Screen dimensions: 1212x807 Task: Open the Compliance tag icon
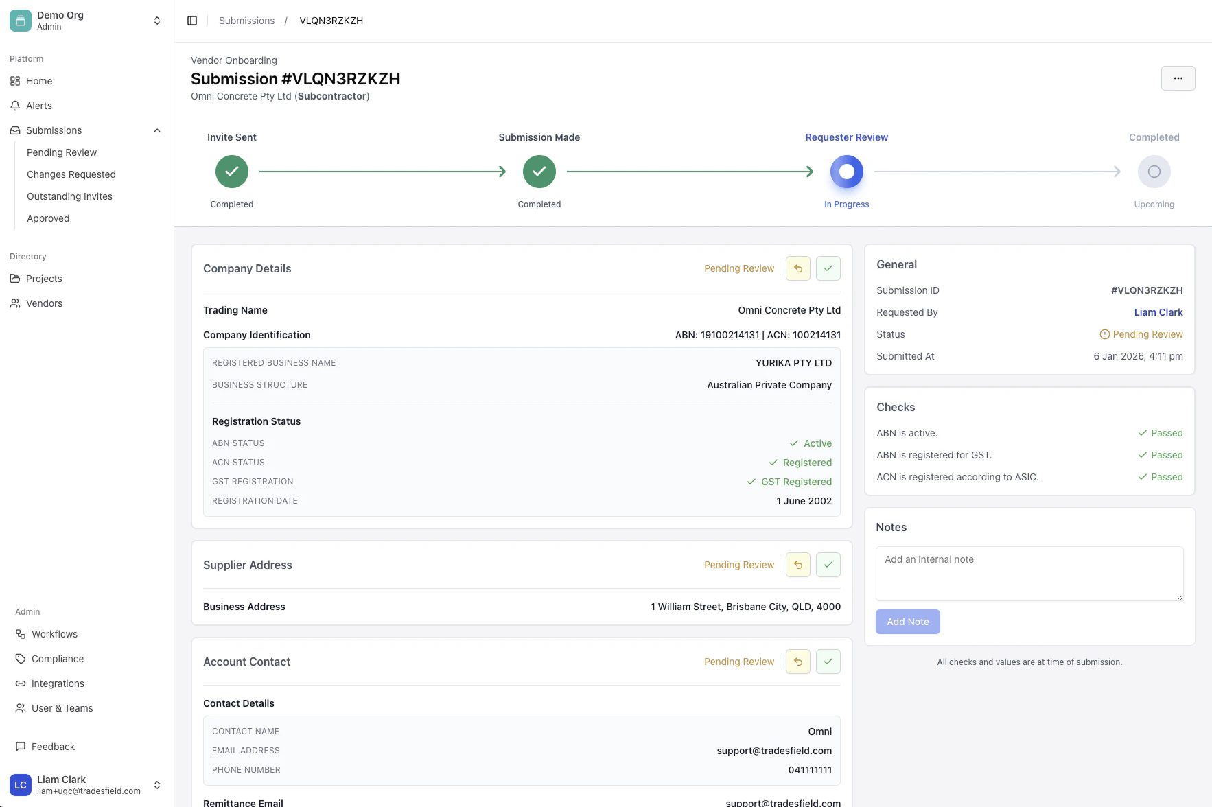click(x=20, y=658)
